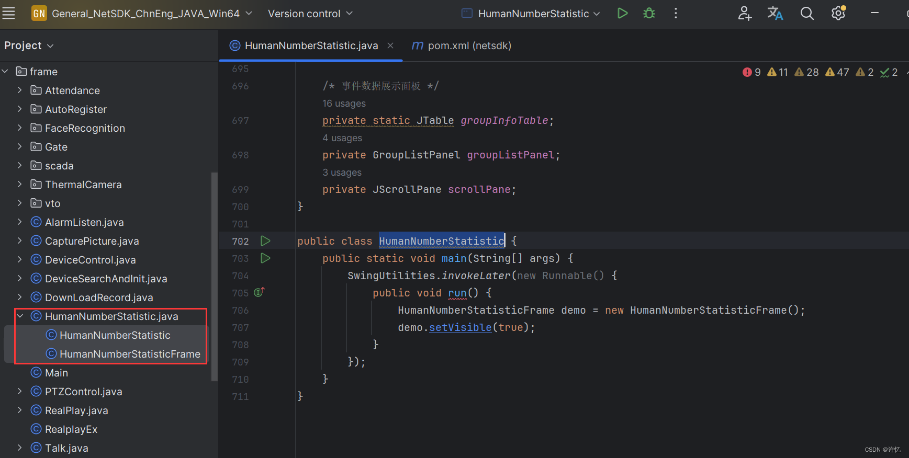This screenshot has width=909, height=458.
Task: Click the groupListPanel field name
Action: (x=511, y=155)
